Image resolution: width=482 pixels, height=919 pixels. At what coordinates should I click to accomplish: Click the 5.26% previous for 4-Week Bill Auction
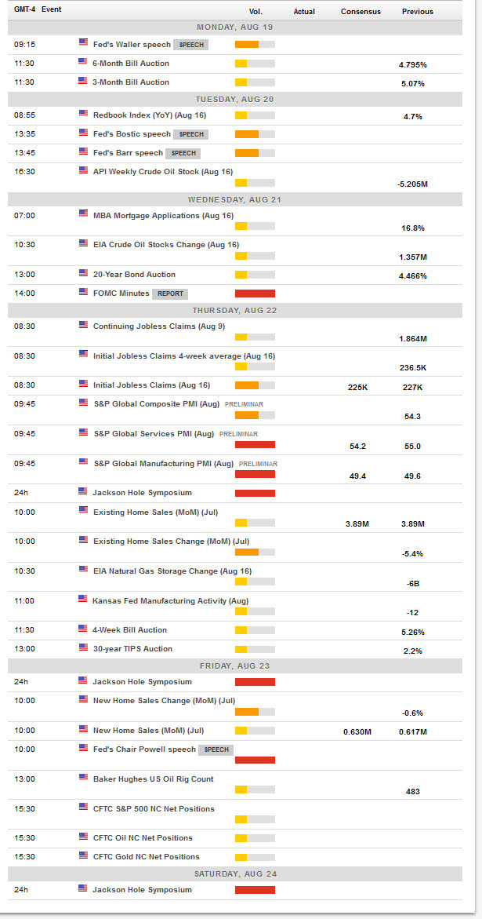pos(412,632)
